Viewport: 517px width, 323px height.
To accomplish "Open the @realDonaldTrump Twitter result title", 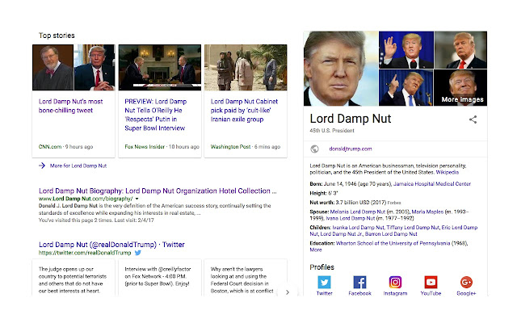I will [111, 245].
